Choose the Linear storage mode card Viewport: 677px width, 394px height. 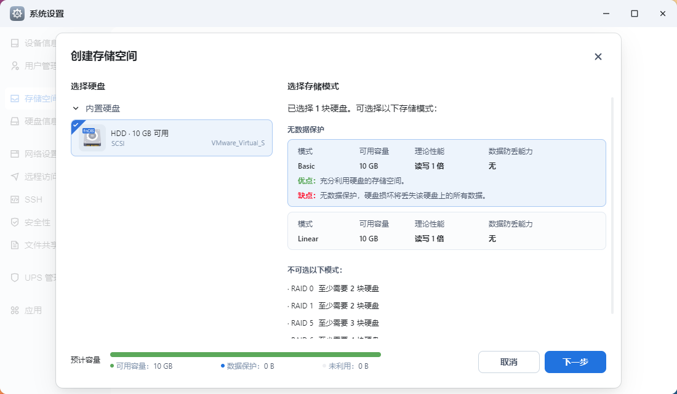[446, 231]
